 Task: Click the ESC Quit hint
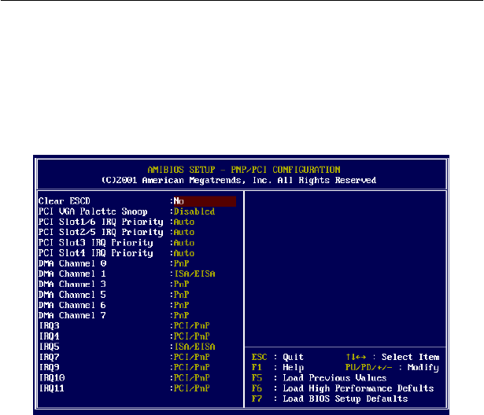pyautogui.click(x=278, y=357)
